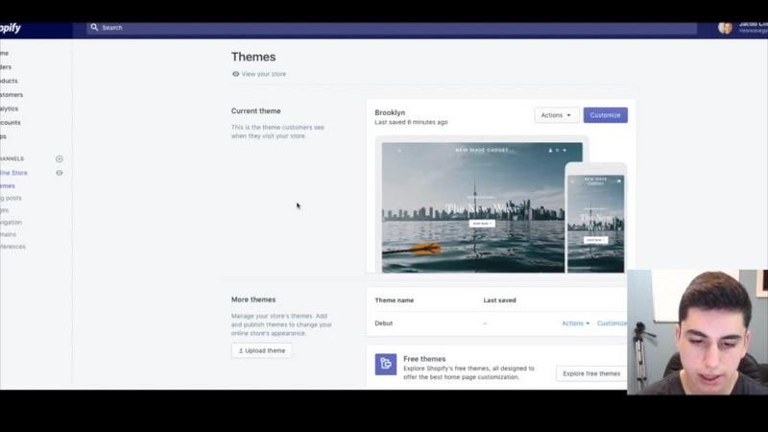Open Discounts in the sidebar
Image resolution: width=768 pixels, height=432 pixels.
(11, 123)
